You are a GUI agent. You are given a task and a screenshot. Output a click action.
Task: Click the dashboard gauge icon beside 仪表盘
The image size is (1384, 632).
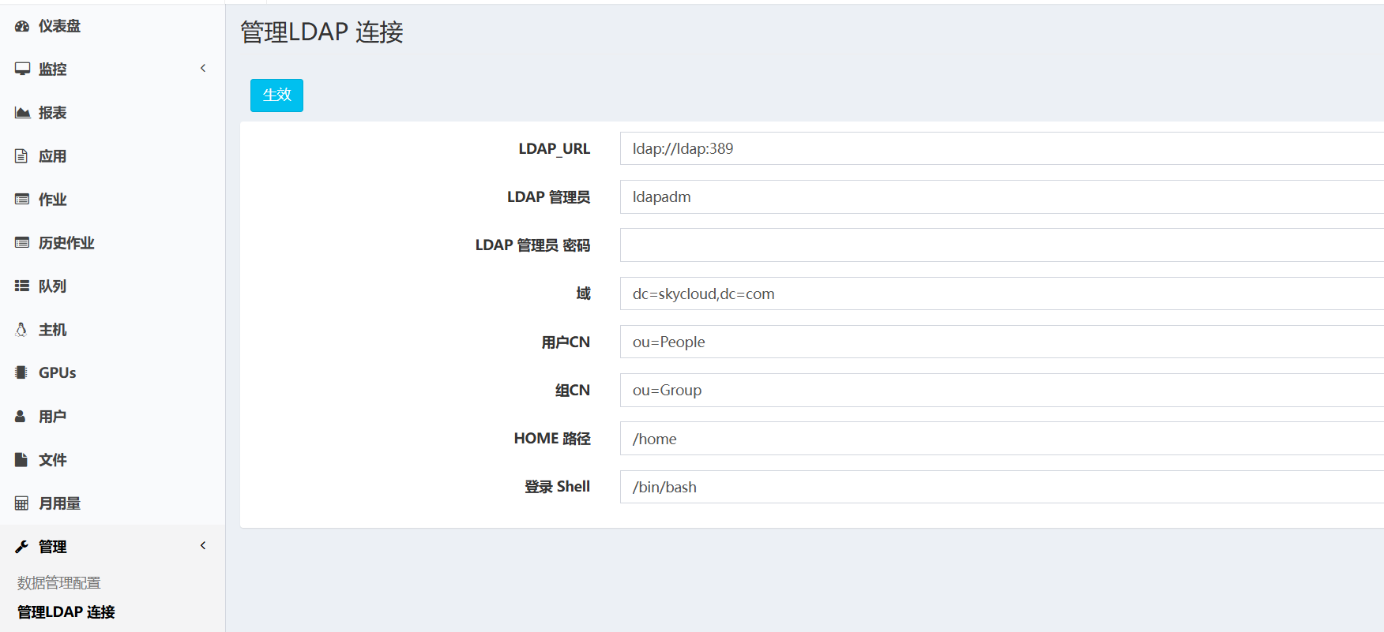[22, 26]
